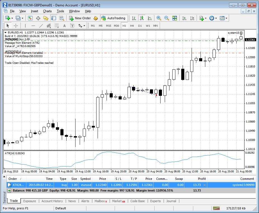Select the Arrows drawing tool

tap(80, 26)
